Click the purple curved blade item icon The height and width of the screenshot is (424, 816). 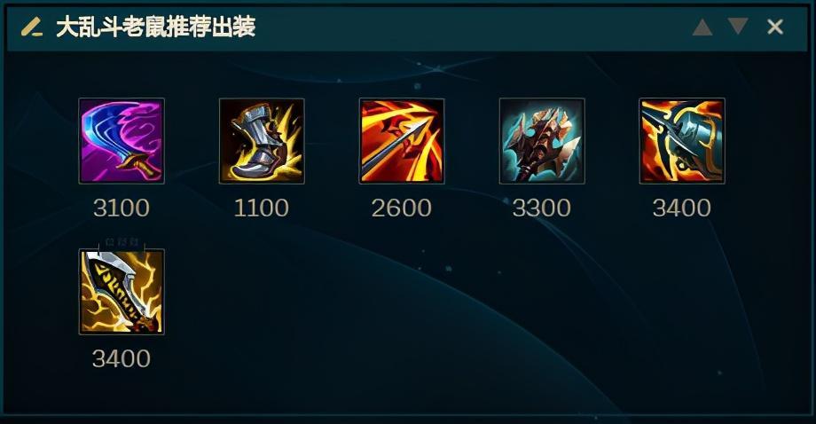pos(122,141)
